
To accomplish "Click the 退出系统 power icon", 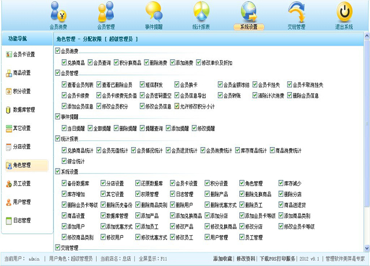I will pos(345,12).
